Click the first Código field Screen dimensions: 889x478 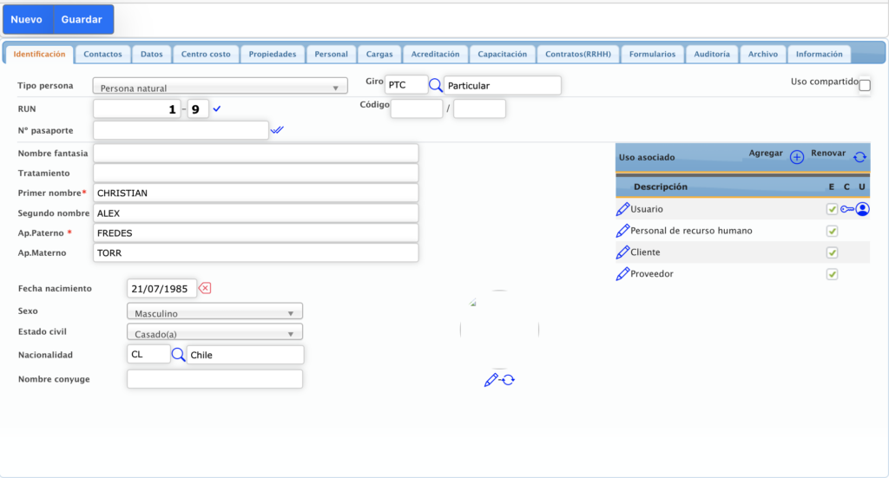click(417, 108)
